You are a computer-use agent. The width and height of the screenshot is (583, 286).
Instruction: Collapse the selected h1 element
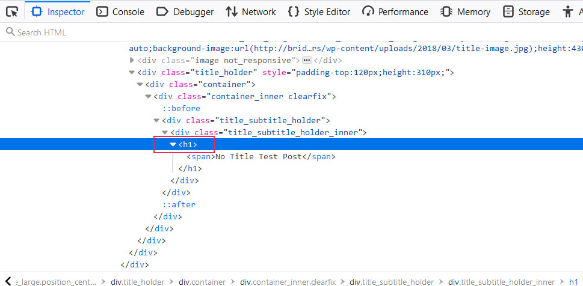173,145
